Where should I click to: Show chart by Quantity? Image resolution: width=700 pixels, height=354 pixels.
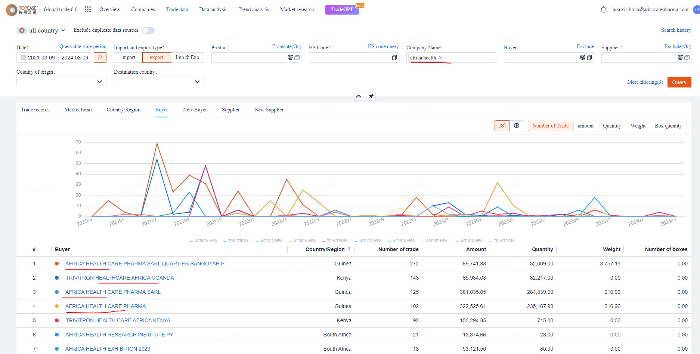pyautogui.click(x=612, y=126)
